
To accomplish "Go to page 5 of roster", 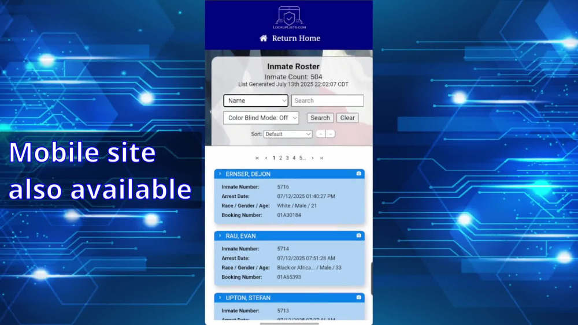I will pyautogui.click(x=302, y=158).
